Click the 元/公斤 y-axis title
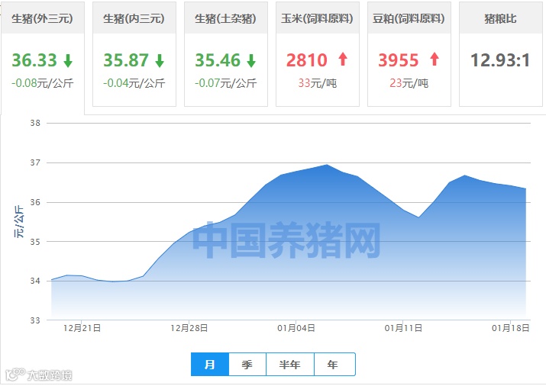546x386 pixels. click(19, 221)
